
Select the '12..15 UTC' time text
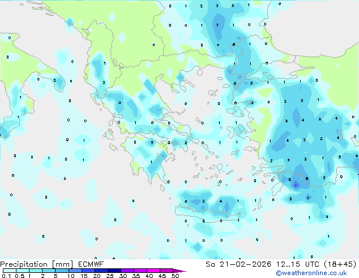(x=297, y=264)
